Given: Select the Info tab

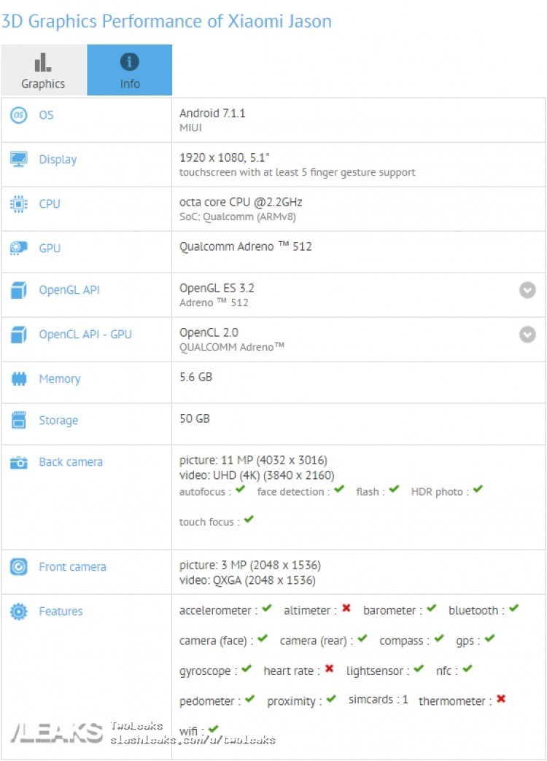Looking at the screenshot, I should (130, 71).
